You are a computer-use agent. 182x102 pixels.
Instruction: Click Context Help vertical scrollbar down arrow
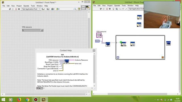point(94,86)
